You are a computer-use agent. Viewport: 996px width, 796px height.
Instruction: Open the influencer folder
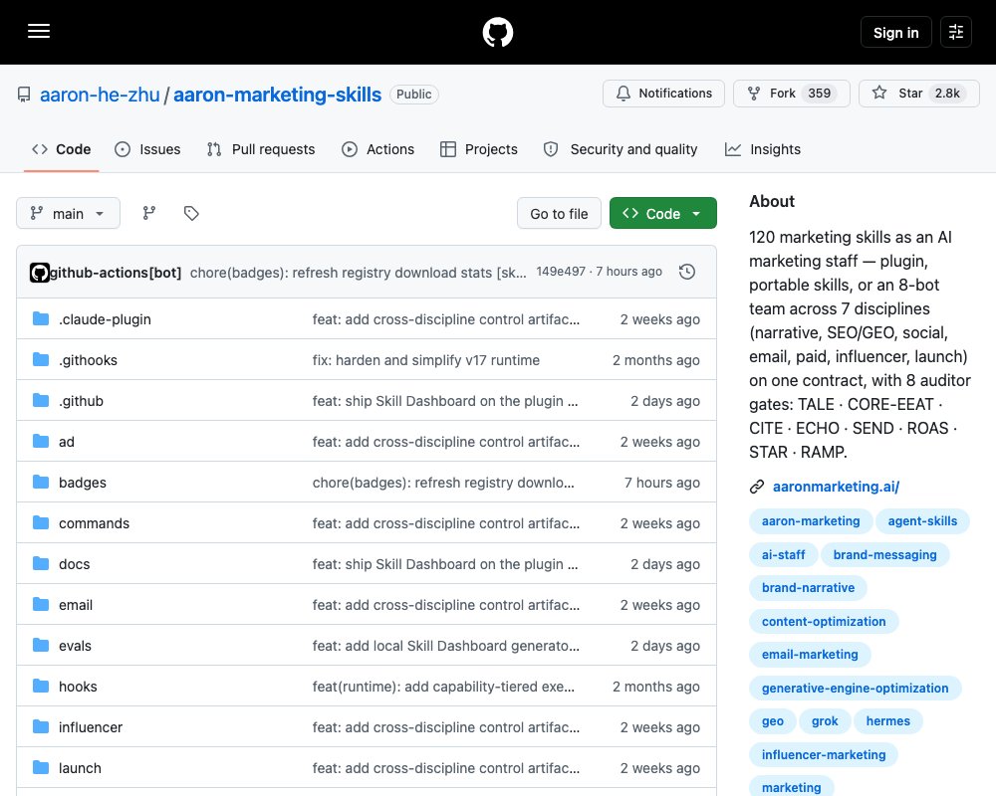tap(91, 727)
